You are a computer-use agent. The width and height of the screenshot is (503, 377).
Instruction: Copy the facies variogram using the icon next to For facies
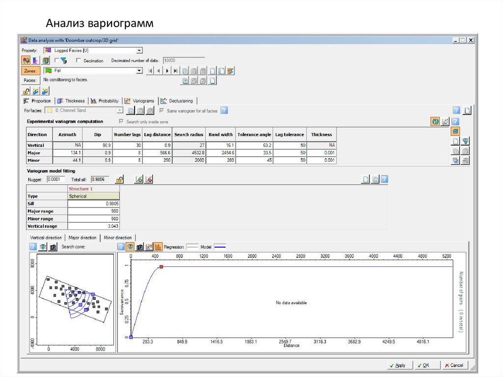[x=131, y=111]
